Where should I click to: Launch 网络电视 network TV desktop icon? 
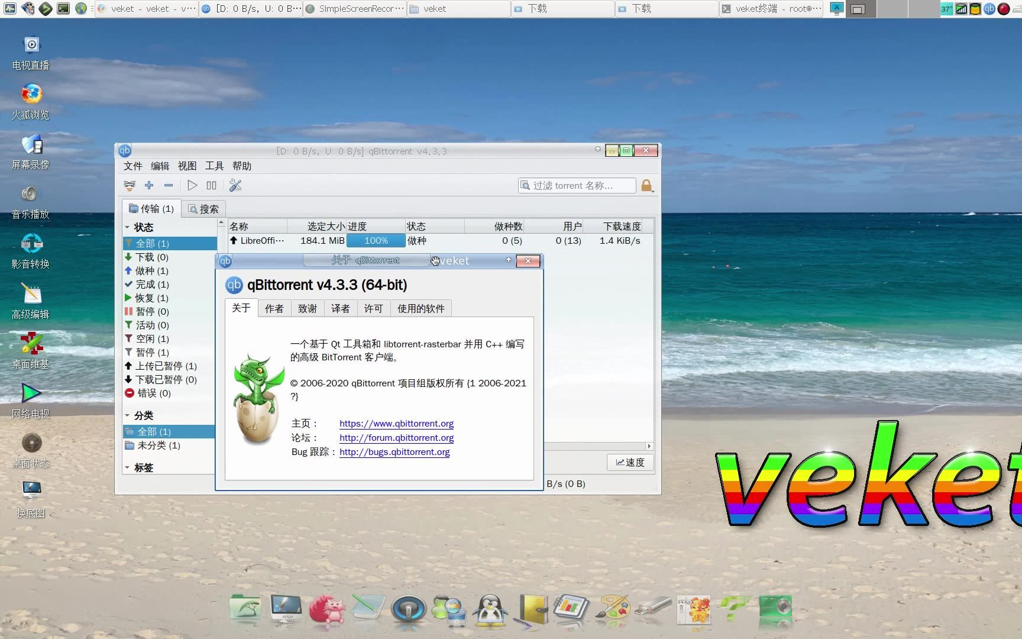click(x=31, y=401)
